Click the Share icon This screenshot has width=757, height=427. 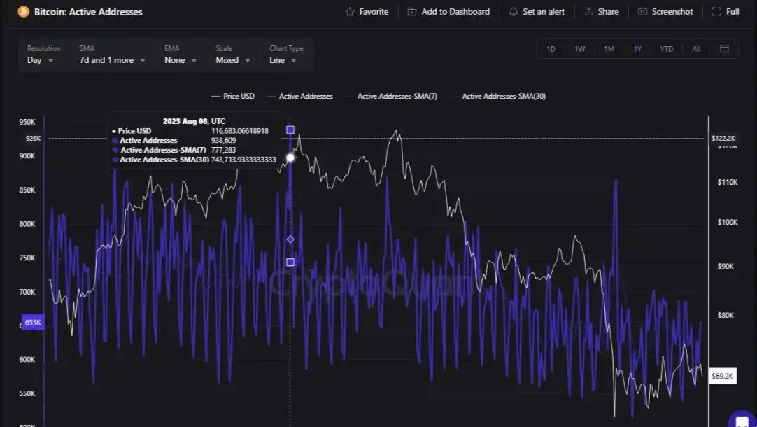(x=588, y=11)
